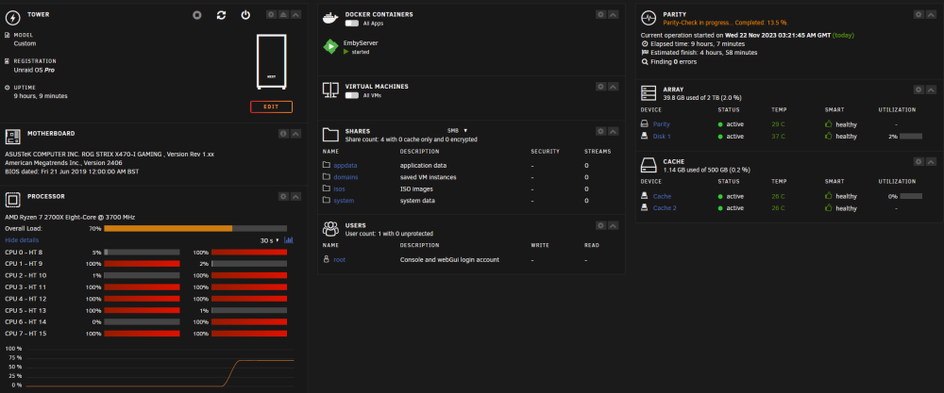
Task: Open Users panel settings gear
Action: point(600,225)
